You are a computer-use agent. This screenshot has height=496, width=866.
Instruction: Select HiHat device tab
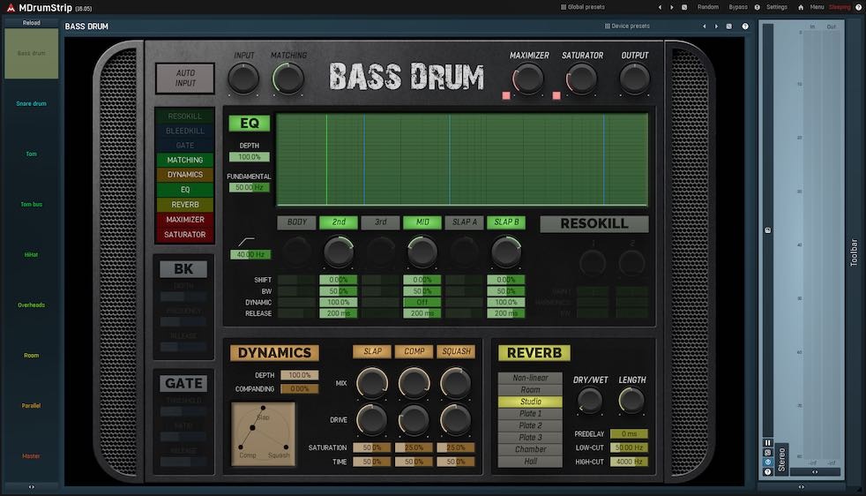click(x=32, y=254)
